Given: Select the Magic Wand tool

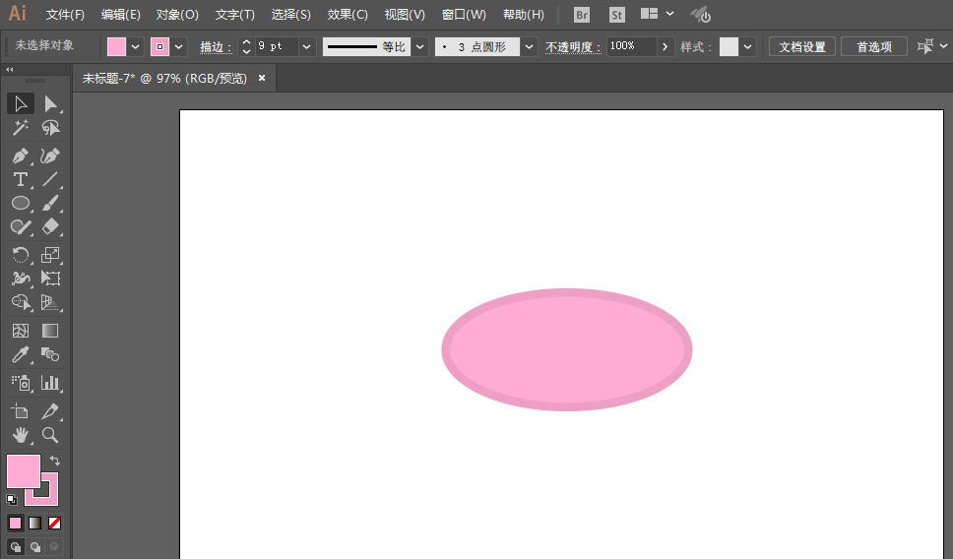Looking at the screenshot, I should click(20, 128).
